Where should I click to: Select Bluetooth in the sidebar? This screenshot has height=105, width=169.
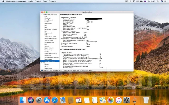(48, 18)
